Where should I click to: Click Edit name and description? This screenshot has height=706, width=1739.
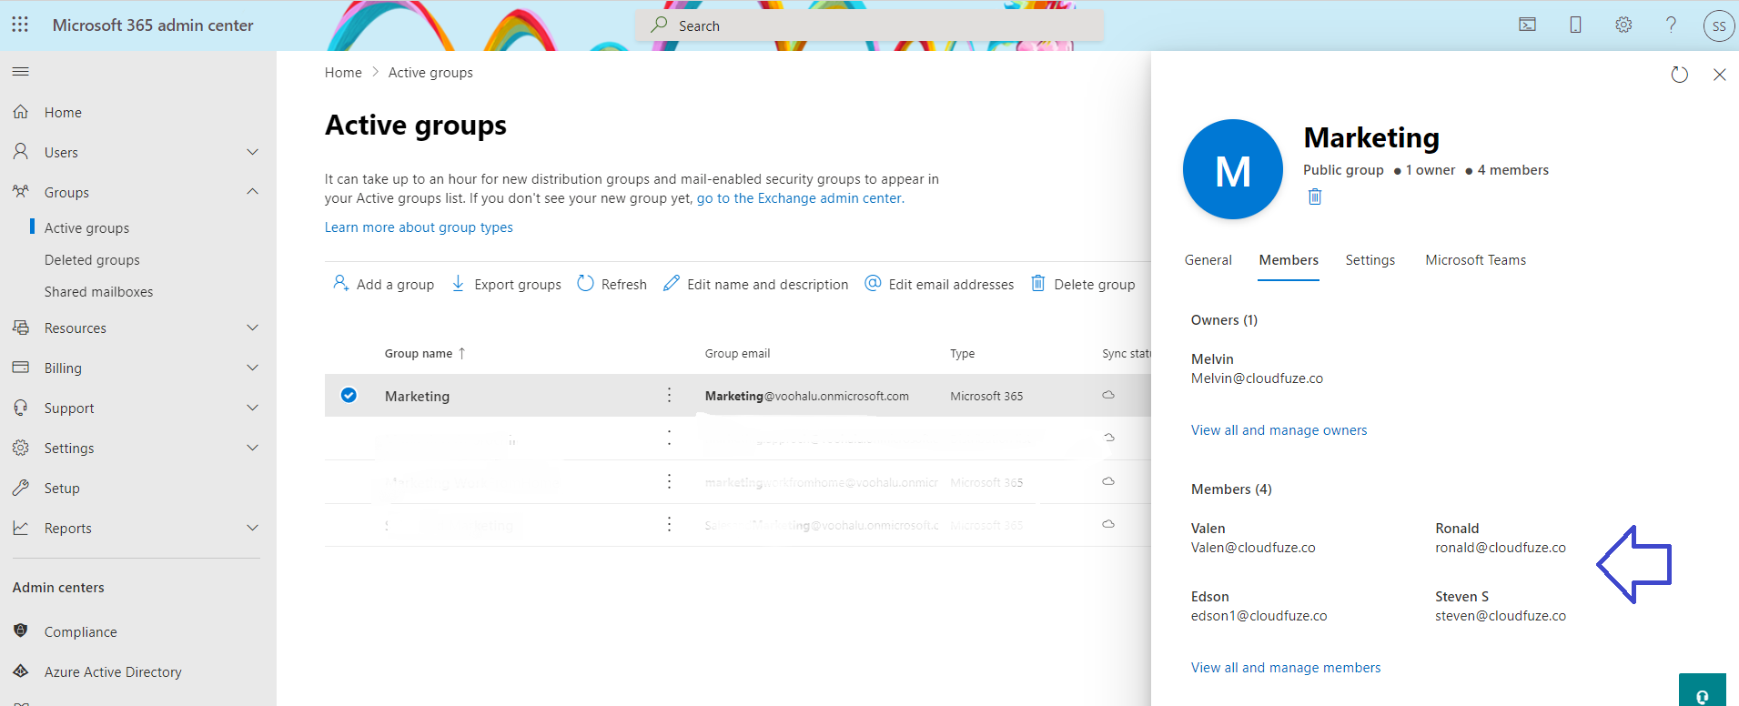click(755, 284)
